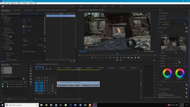Select the Pen tool in the Tools panel
Screen dimensions: 190x107
tap(31, 79)
